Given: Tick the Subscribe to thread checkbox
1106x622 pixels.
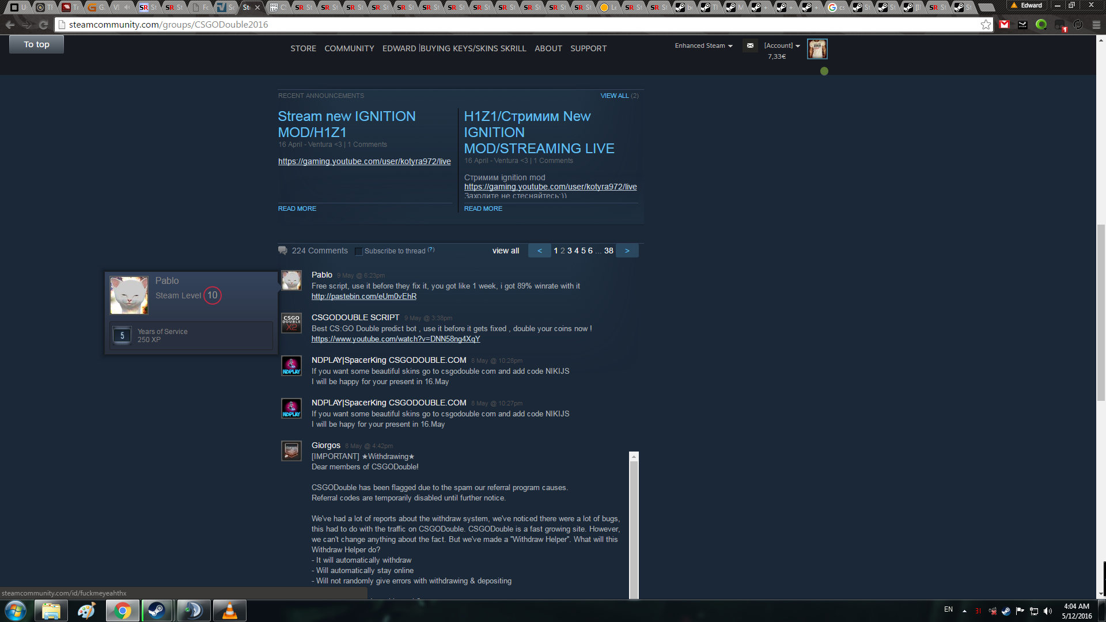Looking at the screenshot, I should click(x=359, y=251).
